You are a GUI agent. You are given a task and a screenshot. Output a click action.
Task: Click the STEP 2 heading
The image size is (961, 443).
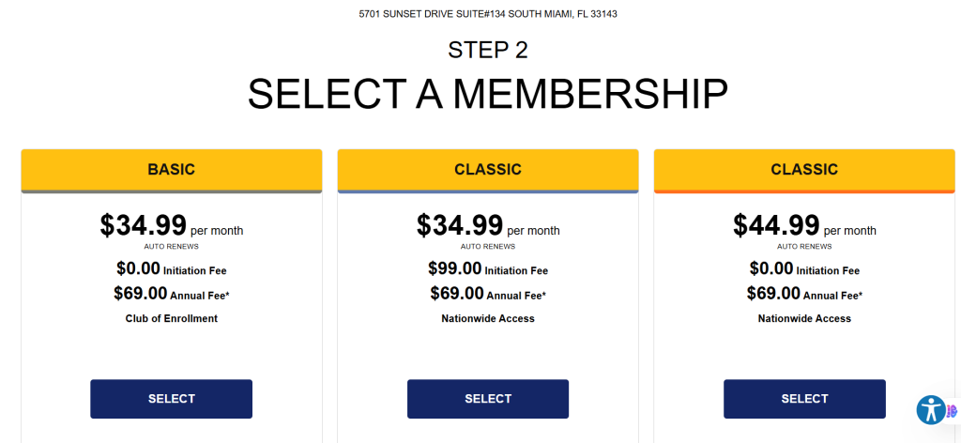pos(487,51)
